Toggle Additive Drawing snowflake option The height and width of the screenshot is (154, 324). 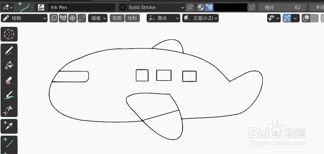(x=72, y=18)
